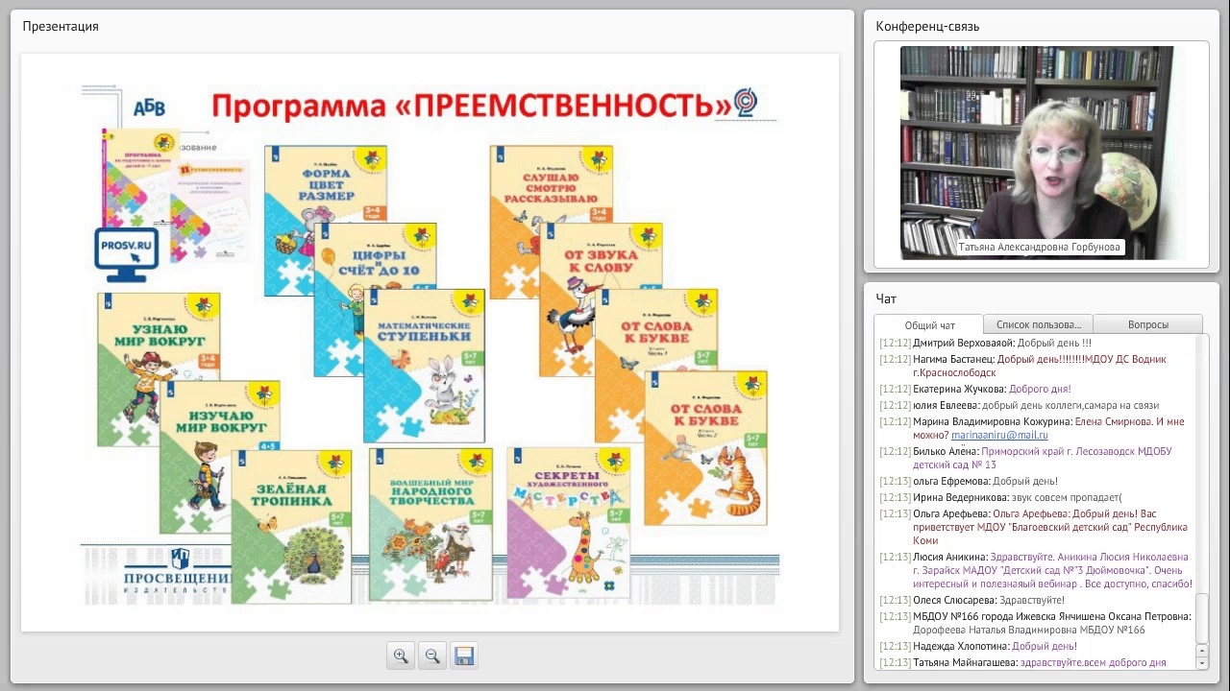The width and height of the screenshot is (1230, 691).
Task: Switch to the Общий чат tab
Action: pyautogui.click(x=929, y=324)
